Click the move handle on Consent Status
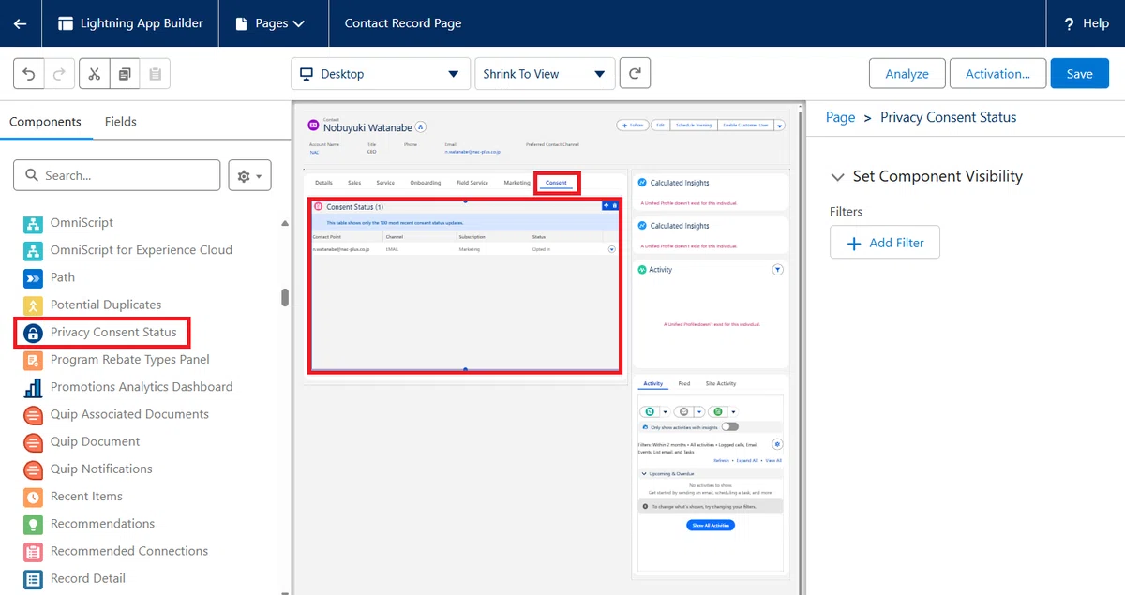This screenshot has width=1125, height=595. [606, 205]
